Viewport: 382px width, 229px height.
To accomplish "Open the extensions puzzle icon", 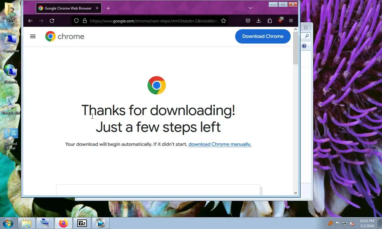I will pos(269,21).
